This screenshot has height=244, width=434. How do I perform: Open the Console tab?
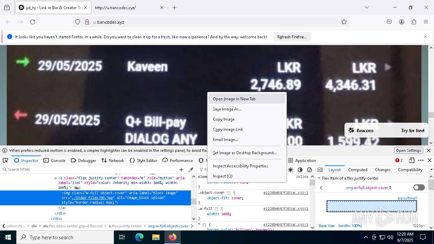click(55, 160)
